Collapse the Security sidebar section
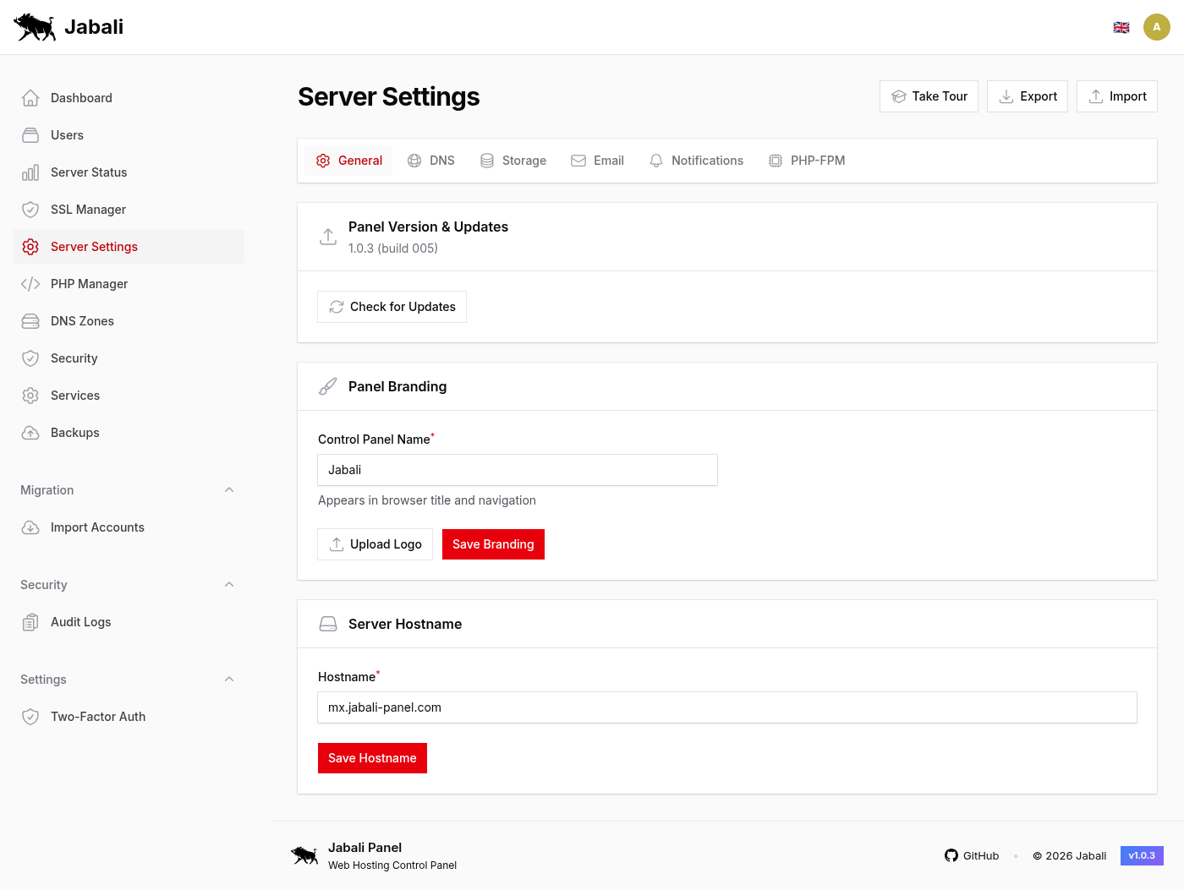This screenshot has width=1184, height=890. tap(229, 584)
